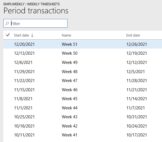This screenshot has width=162, height=142.
Task: Focus the Filter text field
Action: point(36,23)
